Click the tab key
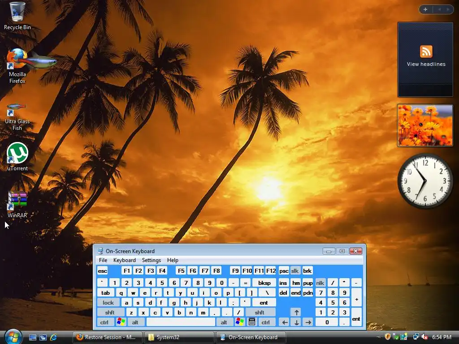Image resolution: width=459 pixels, height=344 pixels. click(x=106, y=292)
